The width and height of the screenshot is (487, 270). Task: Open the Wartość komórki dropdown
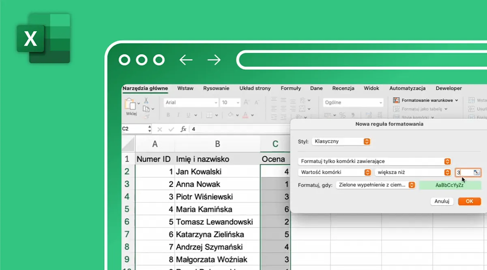335,172
